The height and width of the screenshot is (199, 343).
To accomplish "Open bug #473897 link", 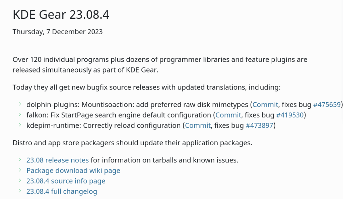I will pyautogui.click(x=260, y=126).
